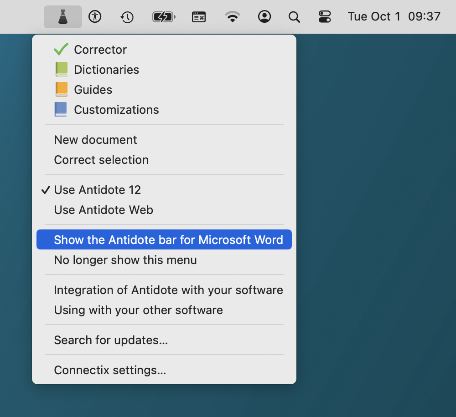Click the user account menu bar icon

(x=264, y=16)
